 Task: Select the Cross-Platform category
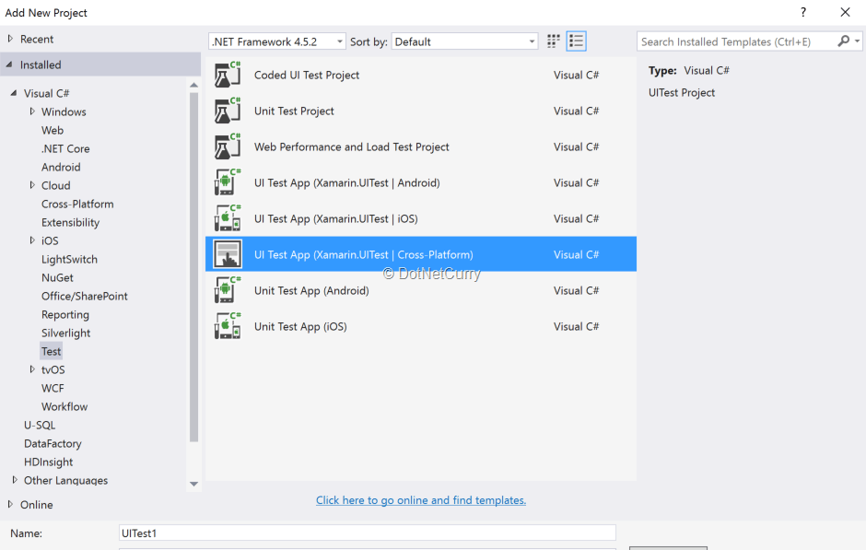tap(77, 204)
